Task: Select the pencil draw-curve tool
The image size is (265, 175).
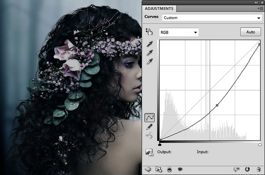Action: click(x=149, y=127)
